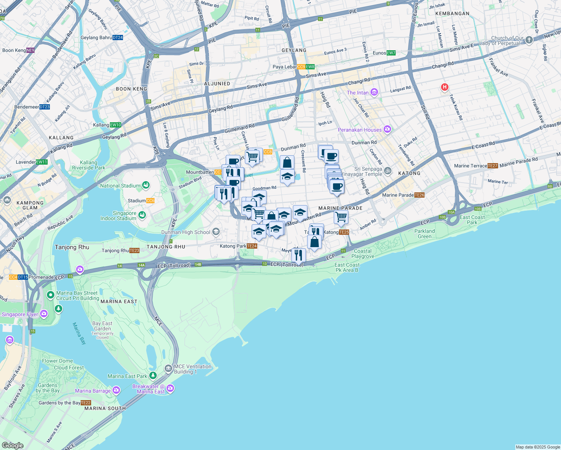Screen dimensions: 561x450
Task: Click graduation cap marker directly under Goodman Rd label
Action: coord(259,197)
